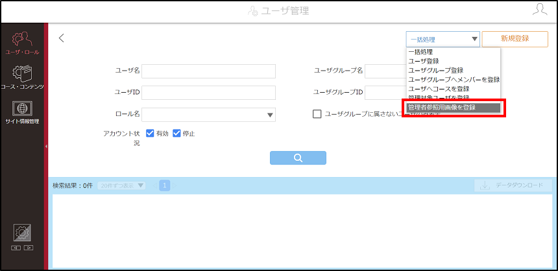Click the ユーザグループ名 text field
The image size is (558, 271).
click(x=386, y=71)
